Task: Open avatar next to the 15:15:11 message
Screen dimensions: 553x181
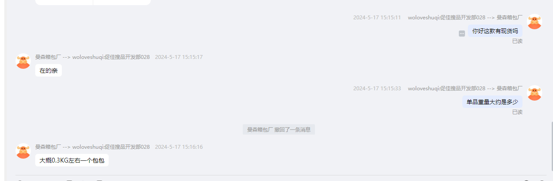Action: (x=535, y=21)
